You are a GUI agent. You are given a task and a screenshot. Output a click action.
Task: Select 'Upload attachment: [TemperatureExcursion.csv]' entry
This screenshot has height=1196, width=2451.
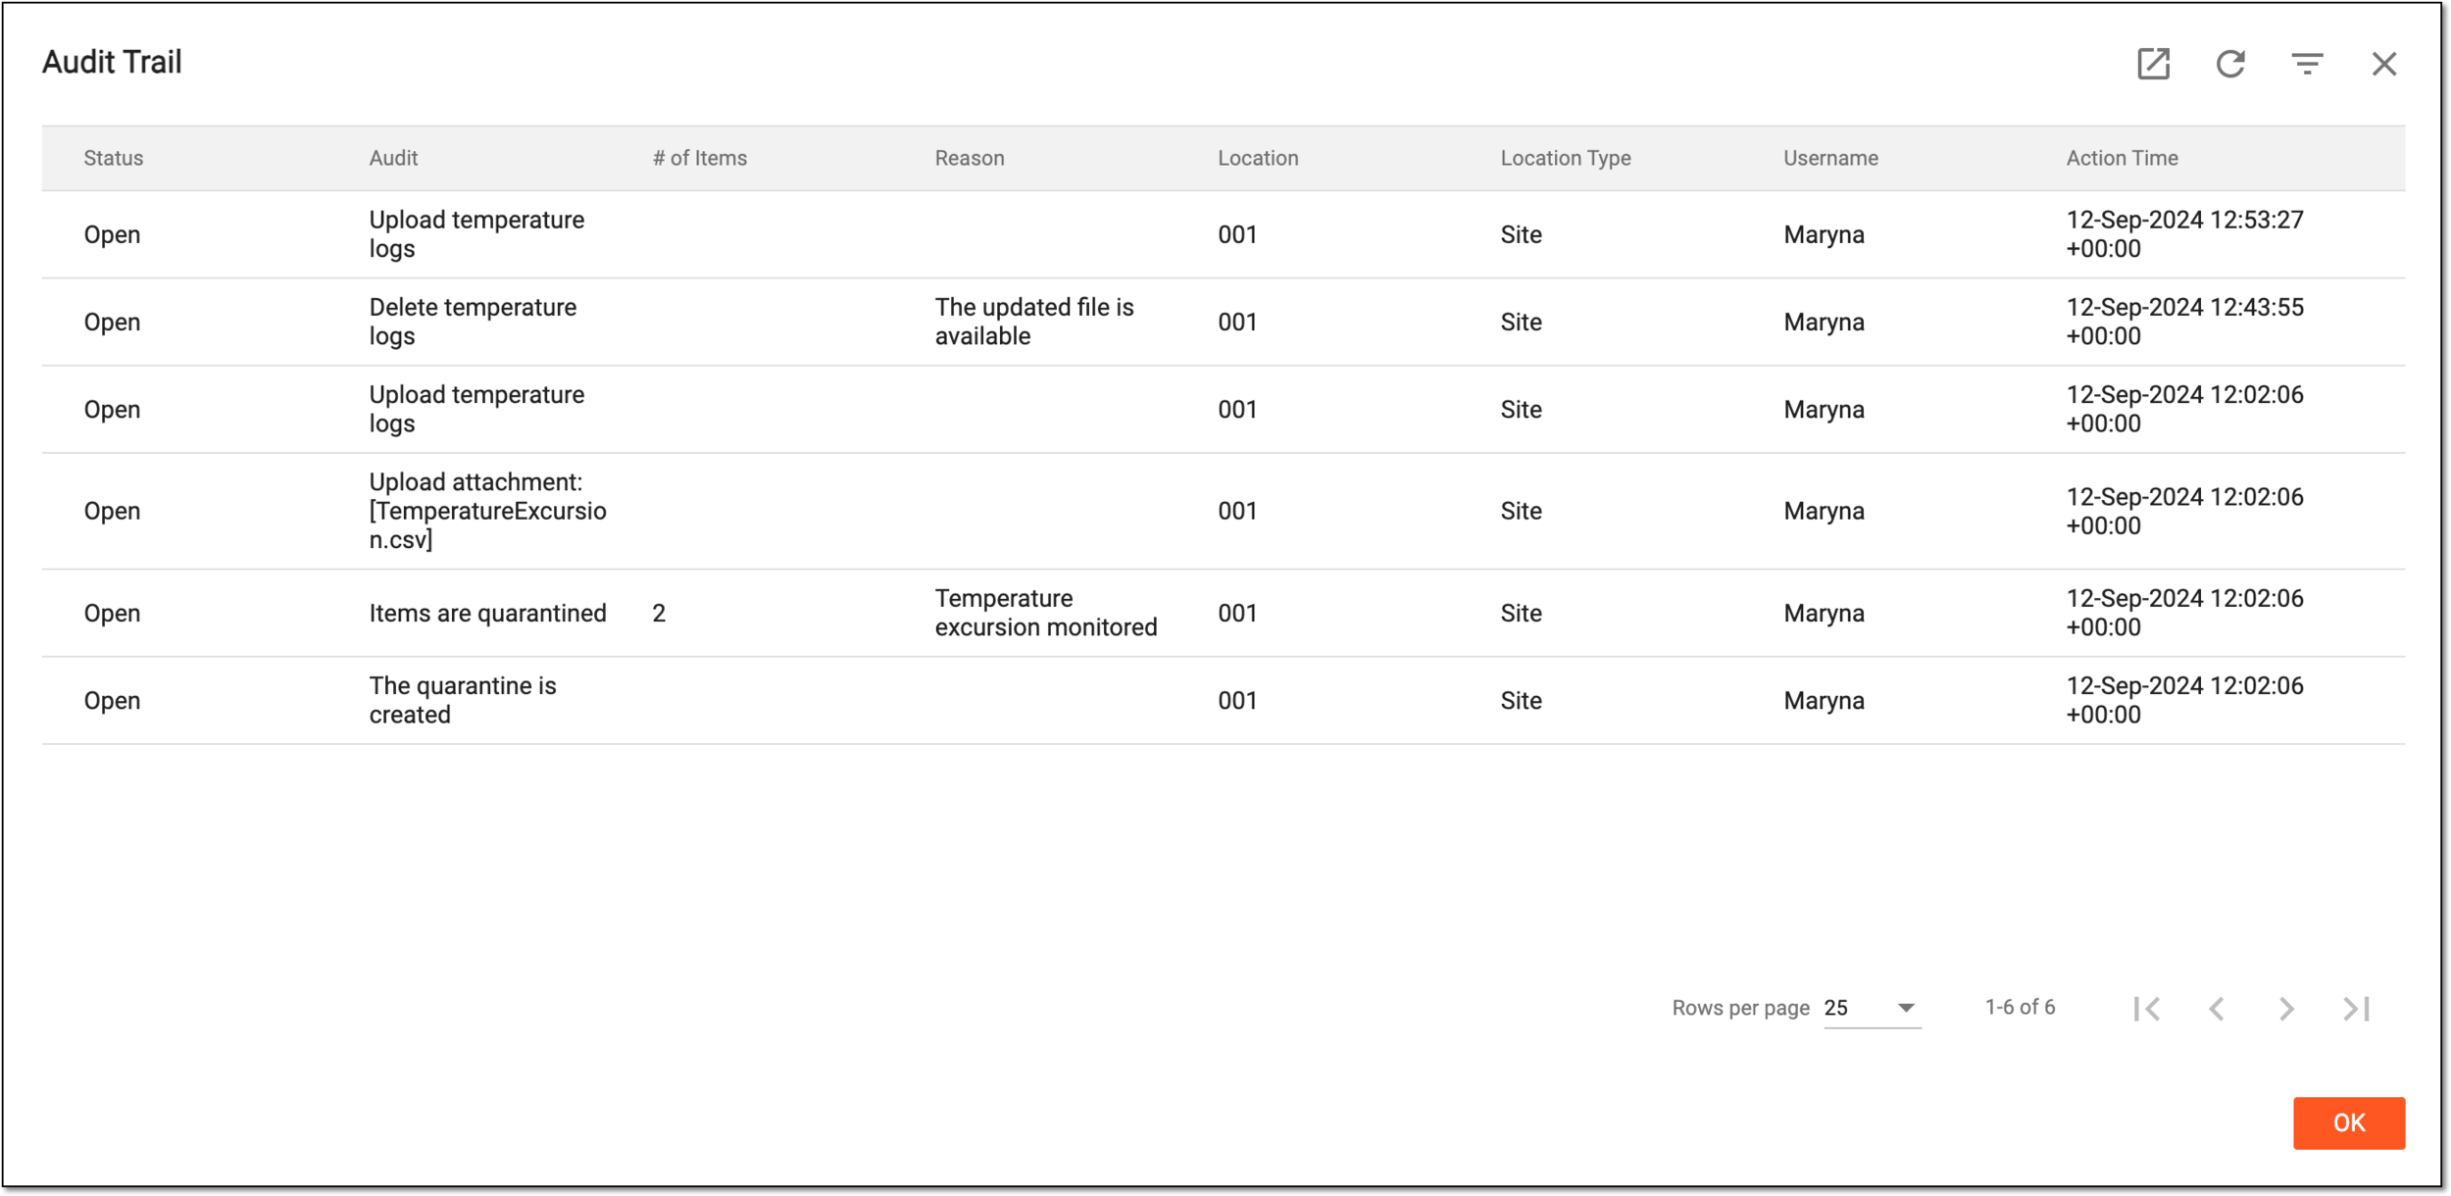coord(487,511)
